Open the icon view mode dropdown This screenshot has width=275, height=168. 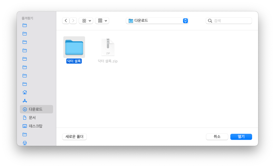[86, 21]
